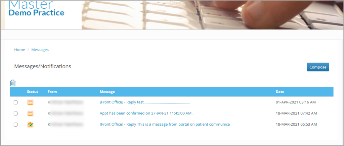Go to Home via breadcrumb

point(19,50)
